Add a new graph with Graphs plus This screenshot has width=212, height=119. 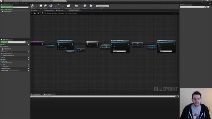(28, 45)
